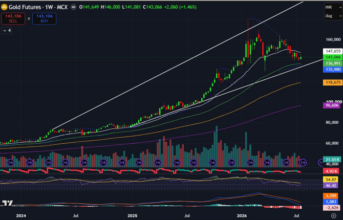Click the round minus icon beside MCX
Screen dimensions: 343x220
point(74,7)
